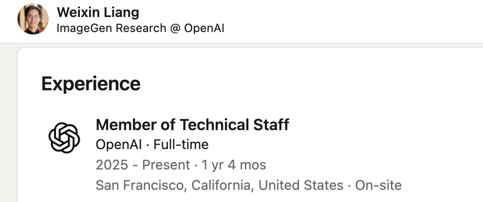Image resolution: width=483 pixels, height=202 pixels.
Task: Click the Experience section heading
Action: [x=91, y=84]
